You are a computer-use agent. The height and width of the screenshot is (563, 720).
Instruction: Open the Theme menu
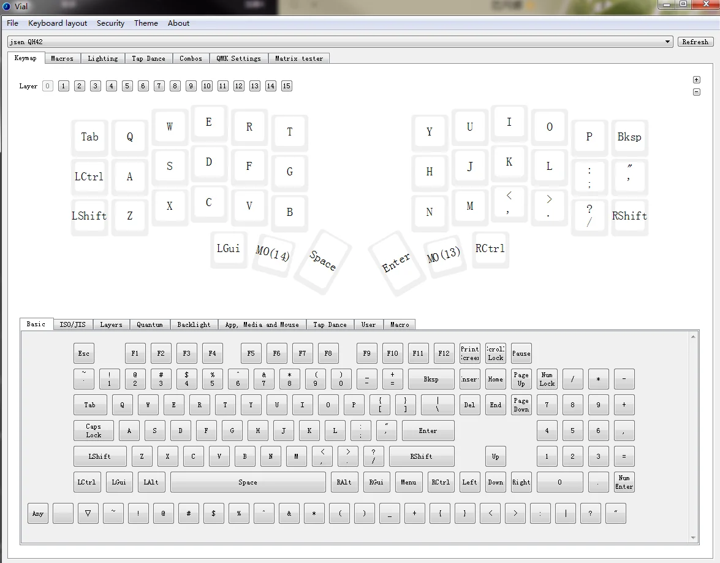point(146,23)
